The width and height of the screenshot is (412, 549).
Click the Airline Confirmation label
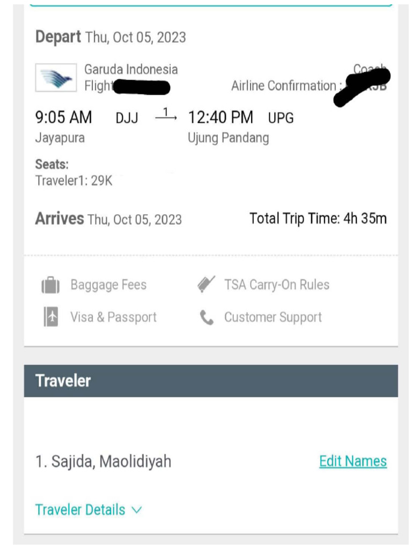pos(284,86)
